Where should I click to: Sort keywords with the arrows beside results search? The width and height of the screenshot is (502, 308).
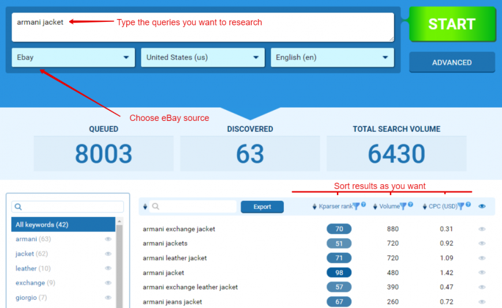145,207
